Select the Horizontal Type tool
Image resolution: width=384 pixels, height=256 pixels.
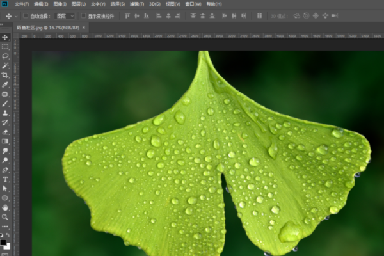click(x=5, y=179)
